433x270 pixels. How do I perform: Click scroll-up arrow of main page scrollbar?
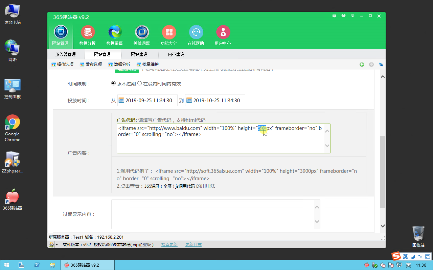[x=383, y=77]
